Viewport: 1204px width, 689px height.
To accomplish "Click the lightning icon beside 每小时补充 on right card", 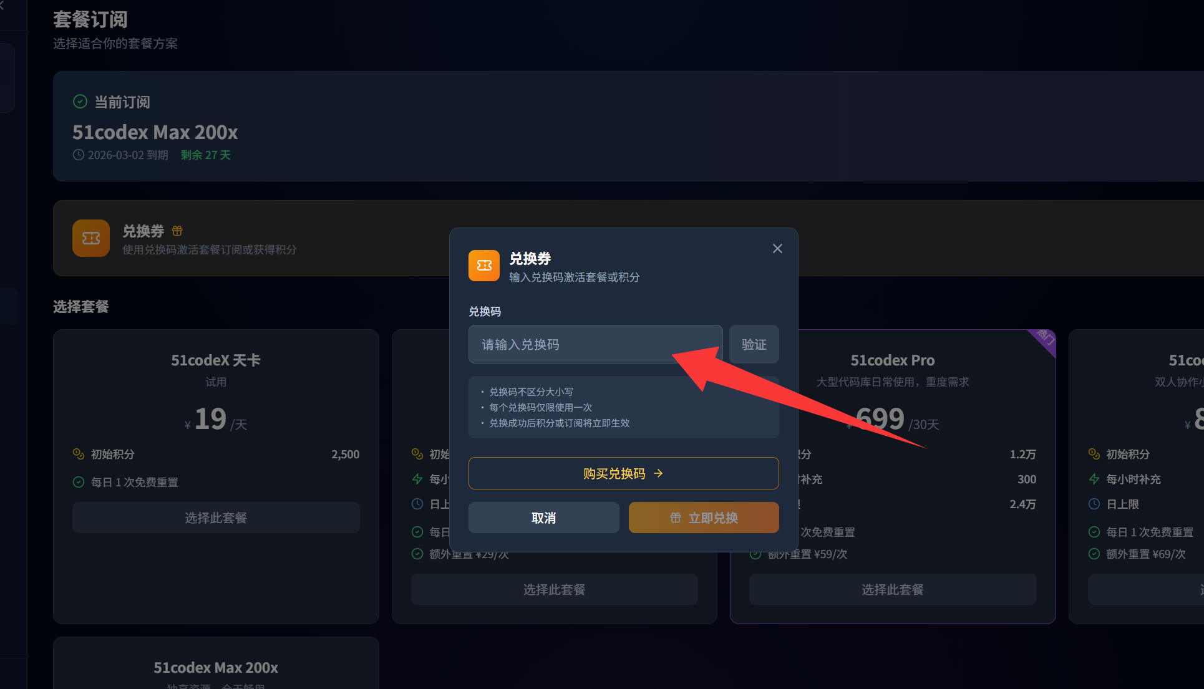I will point(1094,479).
